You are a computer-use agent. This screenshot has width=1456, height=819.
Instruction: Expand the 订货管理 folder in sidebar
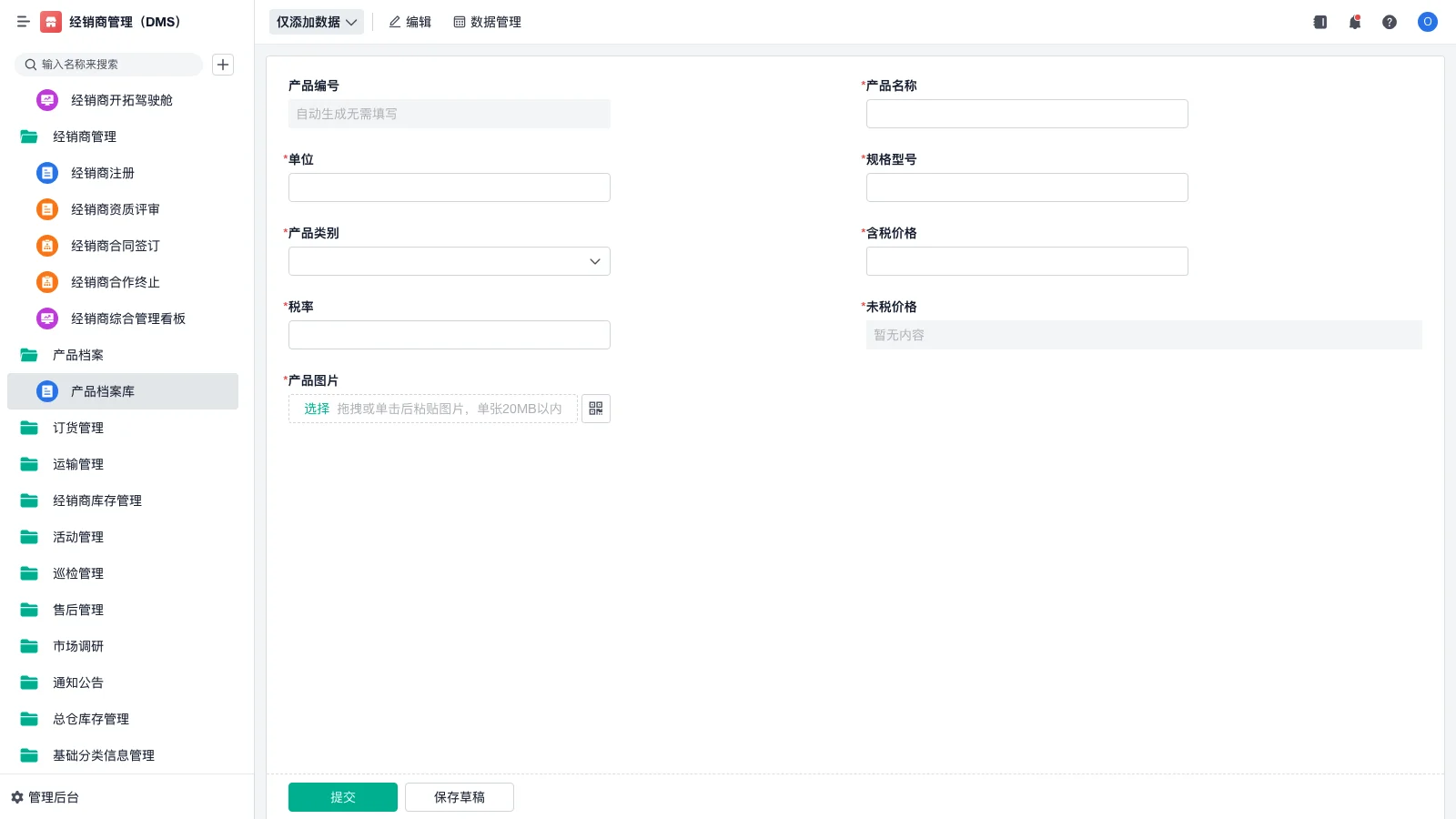(x=77, y=428)
